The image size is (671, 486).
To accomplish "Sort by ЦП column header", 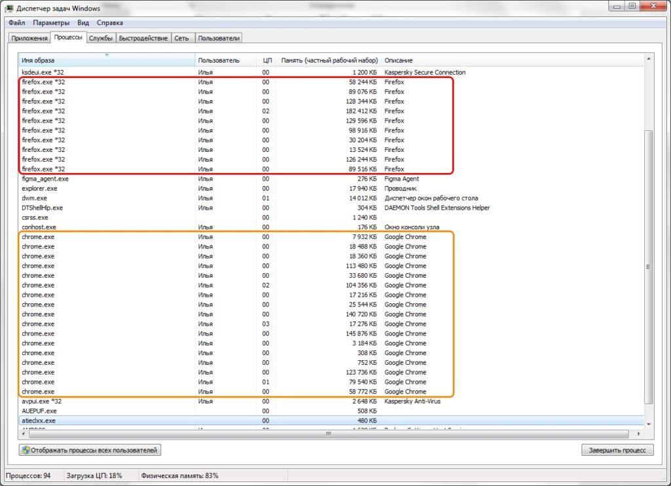I will tap(267, 60).
